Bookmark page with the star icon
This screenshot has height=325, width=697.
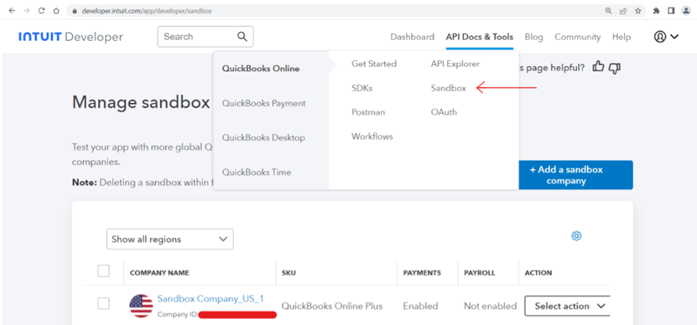tap(638, 11)
